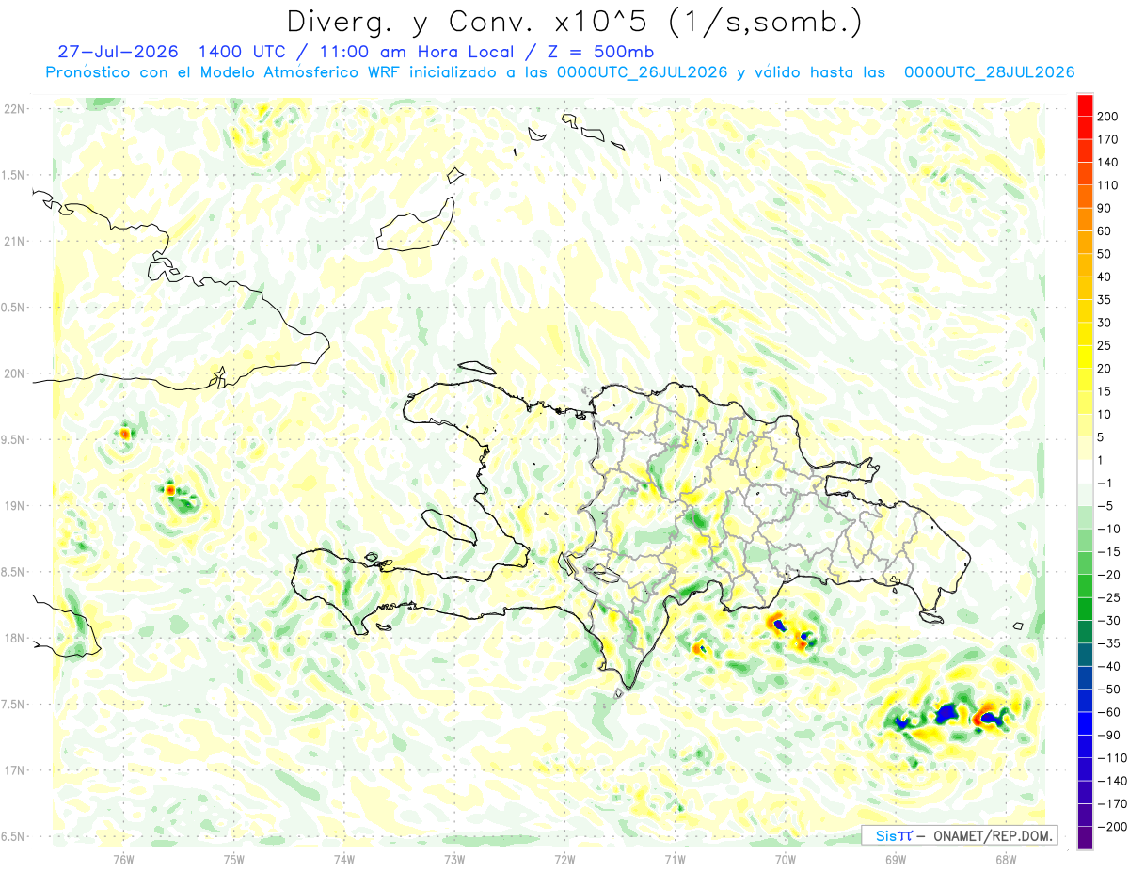Click the colorbar value -40
Image resolution: width=1129 pixels, height=872 pixels.
pyautogui.click(x=1108, y=666)
